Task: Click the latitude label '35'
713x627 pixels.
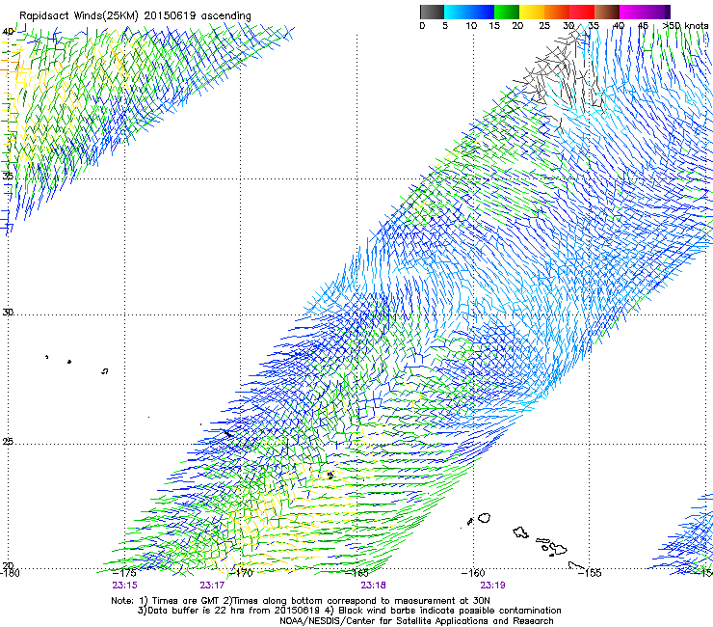Action: [8, 176]
